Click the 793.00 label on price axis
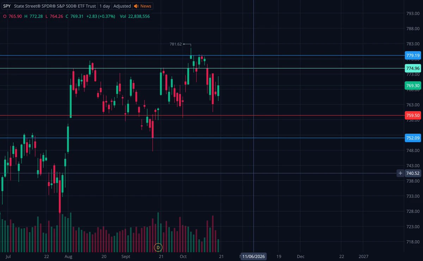Screen dimensions: 423x261 click(x=412, y=13)
